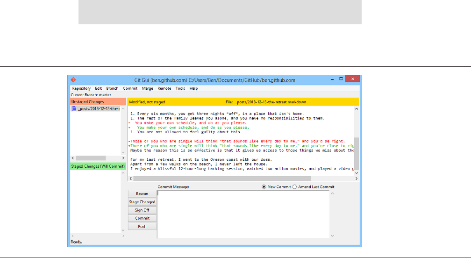This screenshot has height=258, width=471.
Task: Open the Help menu
Action: (x=193, y=88)
